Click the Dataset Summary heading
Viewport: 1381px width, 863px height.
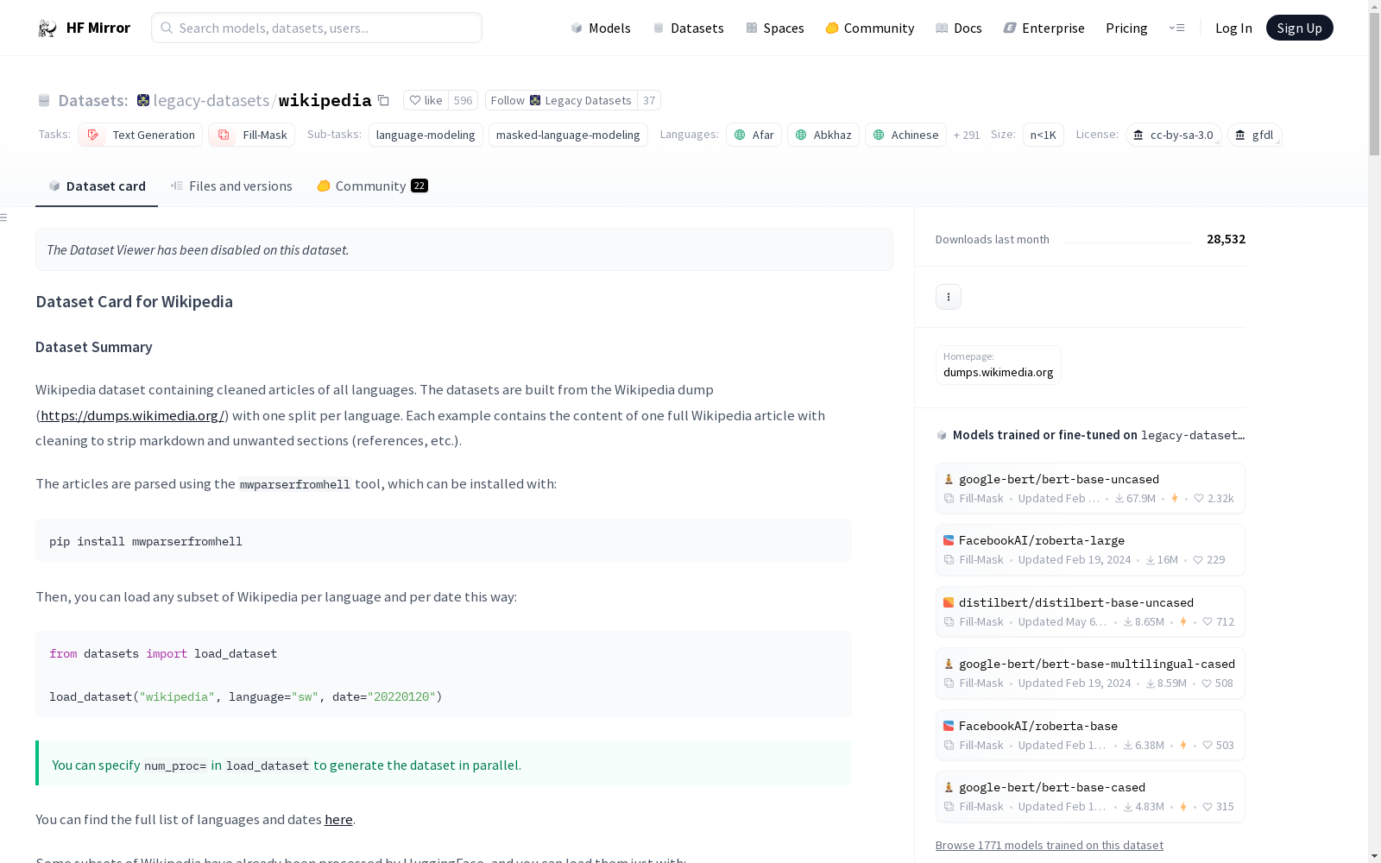[x=94, y=347]
